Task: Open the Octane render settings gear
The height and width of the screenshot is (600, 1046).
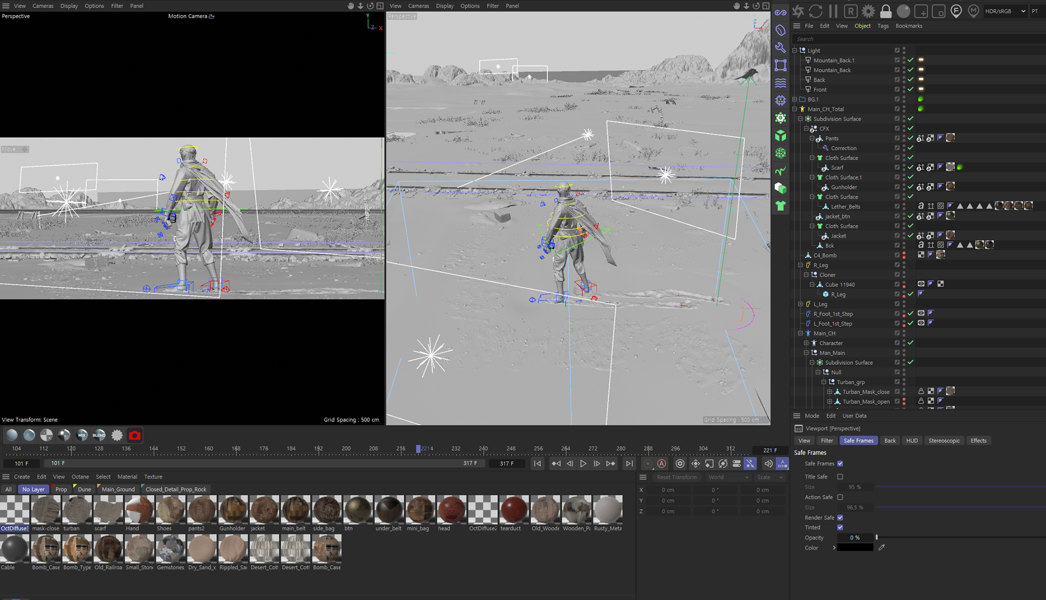Action: (868, 11)
